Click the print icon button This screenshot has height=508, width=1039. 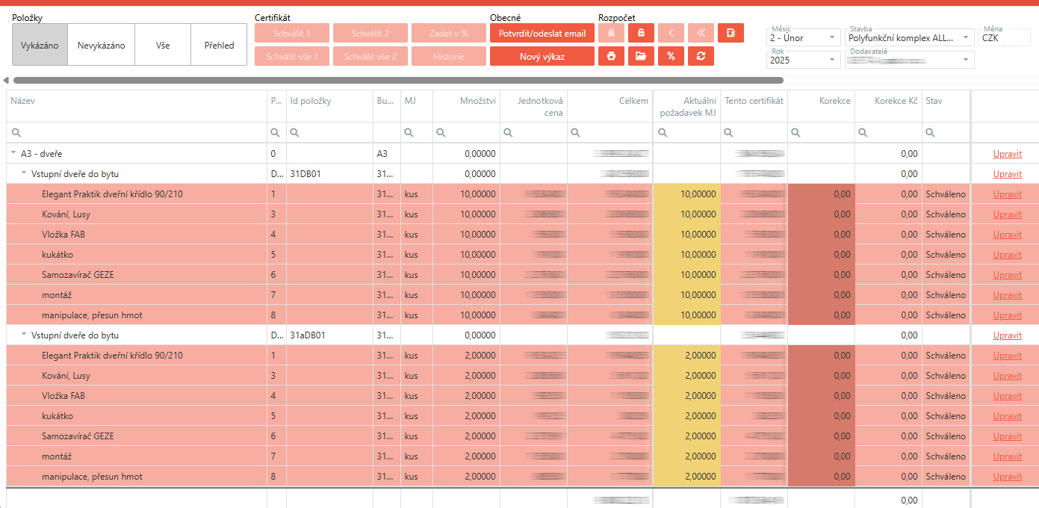(x=611, y=56)
